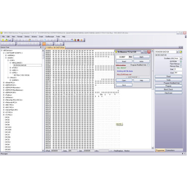Viewport: 187px width, 187px height.
Task: Click the open file toolbar icon
Action: tap(6, 40)
